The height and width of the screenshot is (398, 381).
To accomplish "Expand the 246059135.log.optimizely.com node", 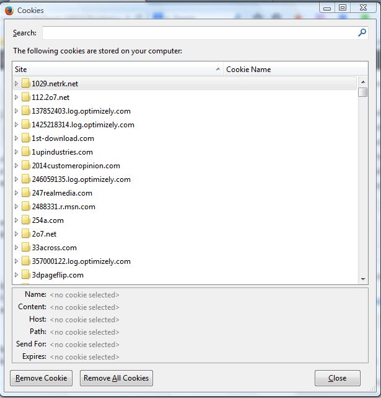I will tap(16, 179).
